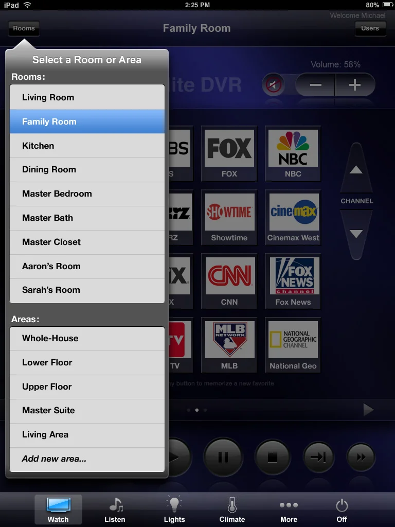Tap the favorites page indicator dots
395x527 pixels.
tap(197, 410)
